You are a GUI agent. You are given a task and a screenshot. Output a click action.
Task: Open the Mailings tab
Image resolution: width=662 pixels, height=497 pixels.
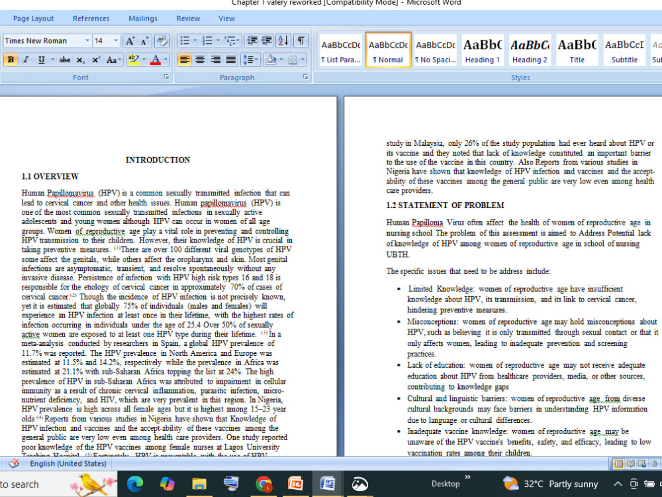click(143, 19)
